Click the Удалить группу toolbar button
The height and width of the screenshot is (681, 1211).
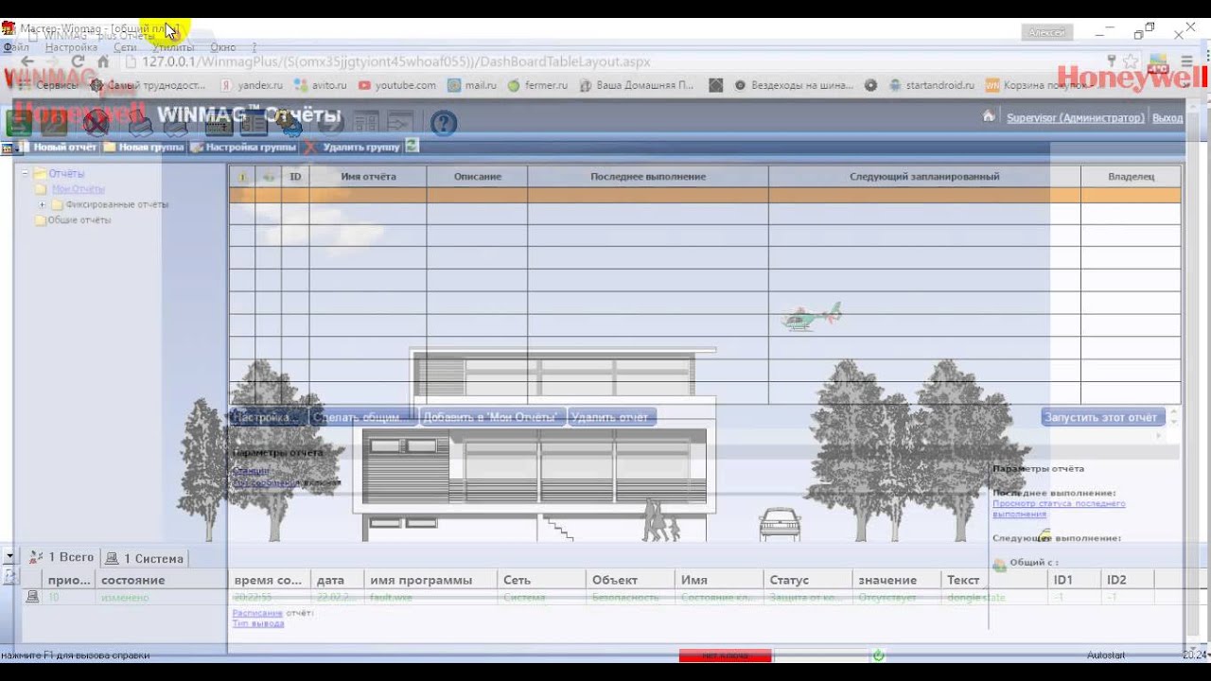point(353,148)
